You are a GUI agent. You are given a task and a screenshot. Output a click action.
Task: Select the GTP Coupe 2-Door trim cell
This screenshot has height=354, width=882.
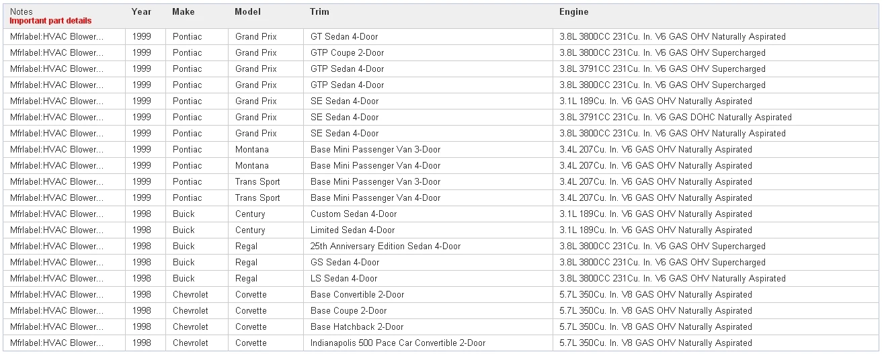tap(347, 53)
